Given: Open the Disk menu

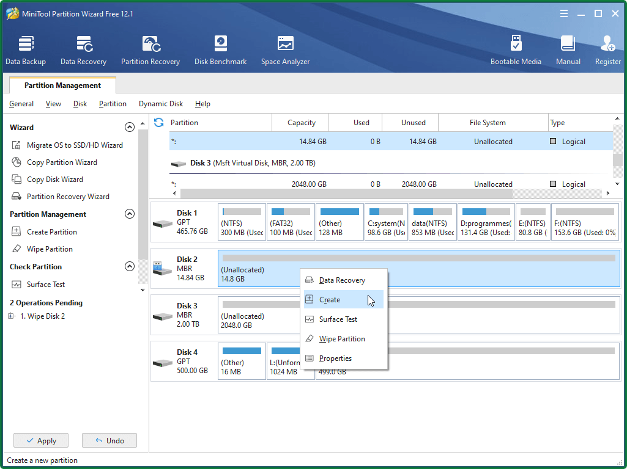Looking at the screenshot, I should coord(80,104).
